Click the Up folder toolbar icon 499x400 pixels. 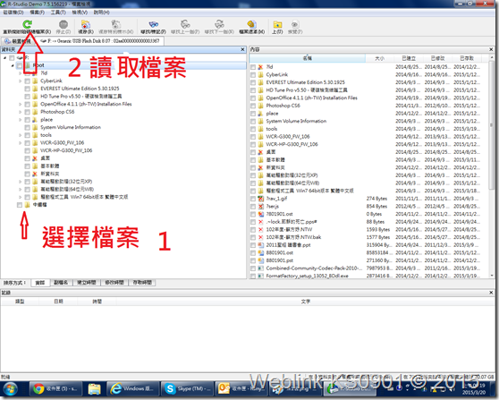tap(277, 24)
